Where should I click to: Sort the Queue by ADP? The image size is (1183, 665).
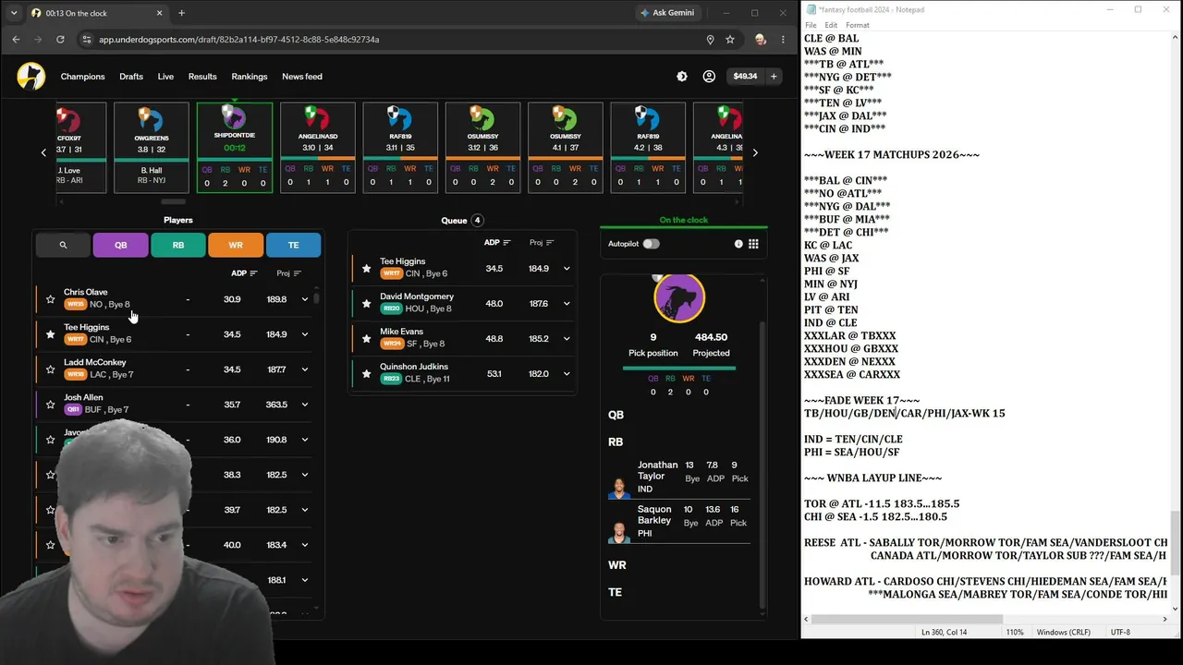(497, 243)
